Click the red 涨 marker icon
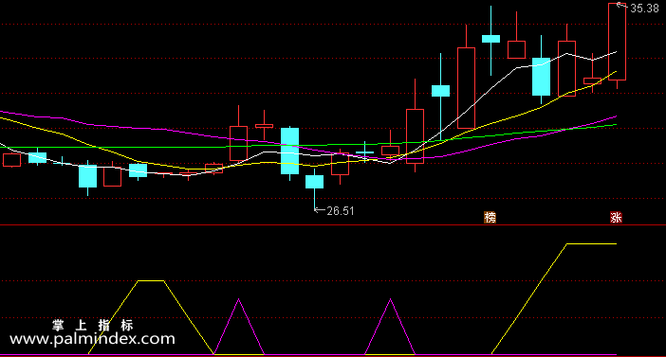The image size is (666, 357). (617, 218)
